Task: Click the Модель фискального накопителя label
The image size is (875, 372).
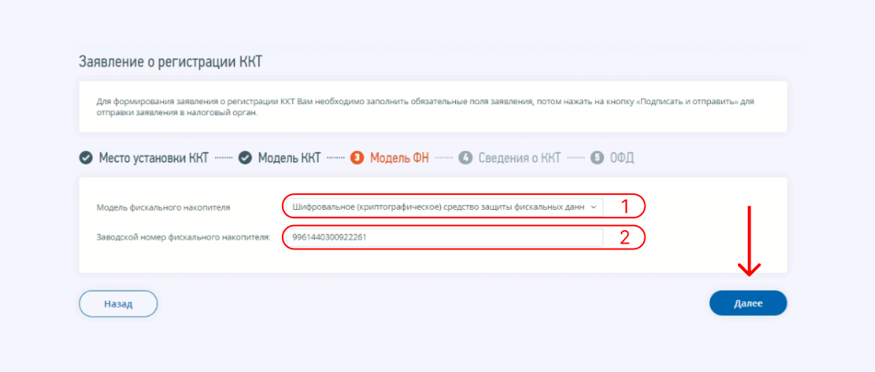Action: click(163, 207)
